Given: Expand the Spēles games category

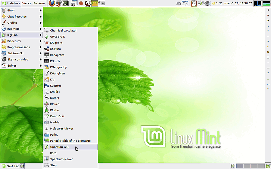Looking at the screenshot, I should 22,66.
